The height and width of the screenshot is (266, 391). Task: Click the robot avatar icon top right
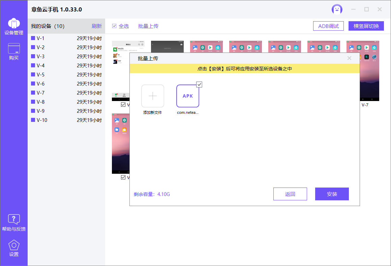pyautogui.click(x=337, y=9)
